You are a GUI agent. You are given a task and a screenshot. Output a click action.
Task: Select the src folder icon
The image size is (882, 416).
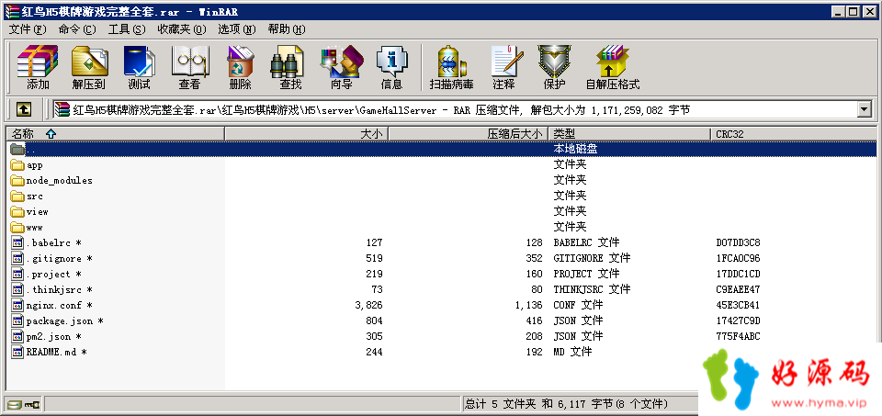point(17,197)
